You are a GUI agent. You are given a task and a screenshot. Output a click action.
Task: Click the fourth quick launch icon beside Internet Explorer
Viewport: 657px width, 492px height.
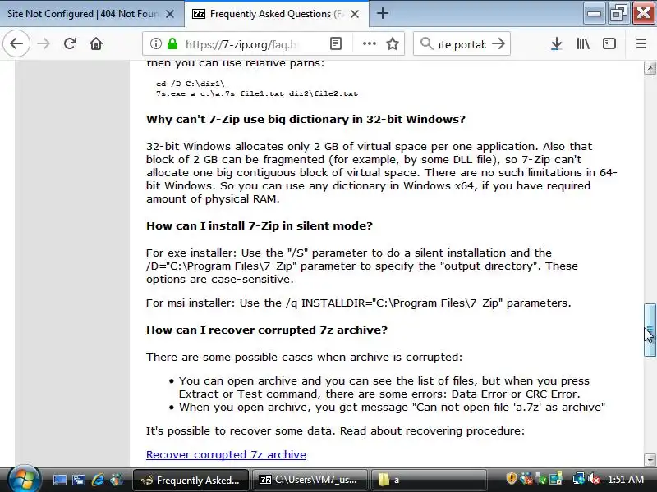tap(117, 480)
